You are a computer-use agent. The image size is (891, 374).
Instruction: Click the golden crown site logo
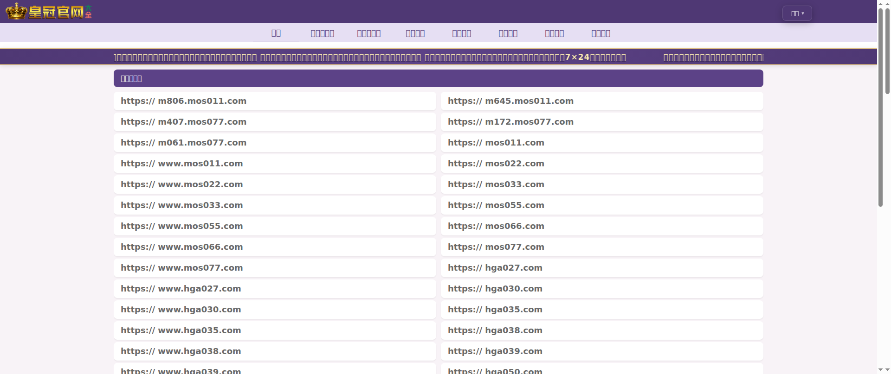tap(49, 11)
